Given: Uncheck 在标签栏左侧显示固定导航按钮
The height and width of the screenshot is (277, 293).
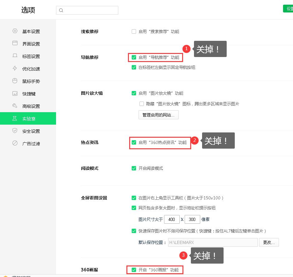Looking at the screenshot, I should tap(134, 67).
